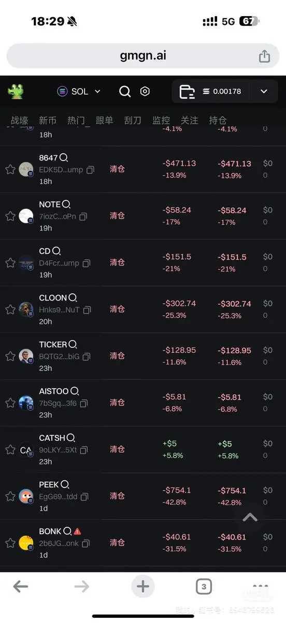Open the AISTOO token row
Image resolution: width=286 pixels, height=623 pixels.
143,403
